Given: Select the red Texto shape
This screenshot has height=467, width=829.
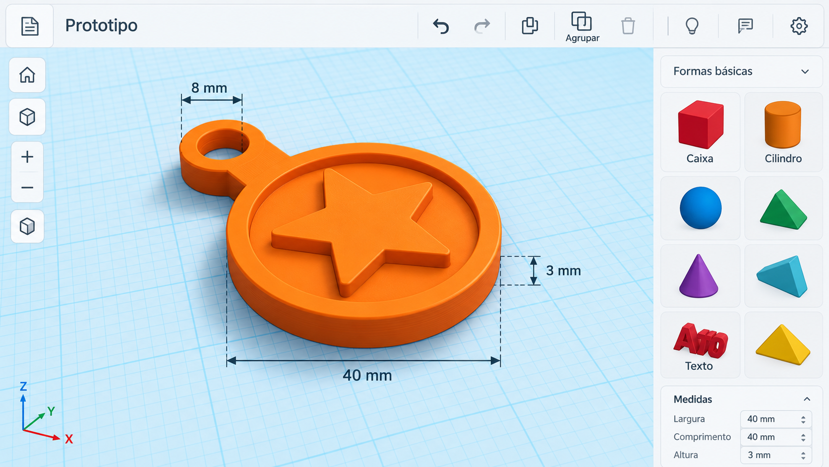Looking at the screenshot, I should pyautogui.click(x=700, y=345).
